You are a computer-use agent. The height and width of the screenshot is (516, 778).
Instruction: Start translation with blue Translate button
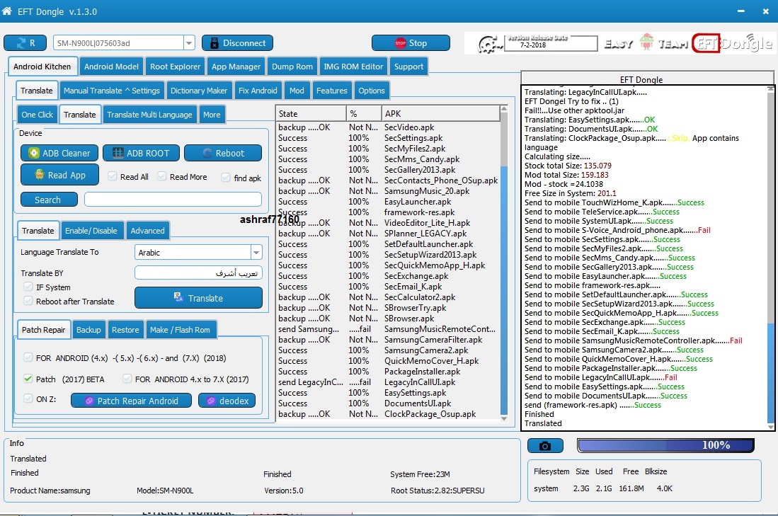coord(198,298)
